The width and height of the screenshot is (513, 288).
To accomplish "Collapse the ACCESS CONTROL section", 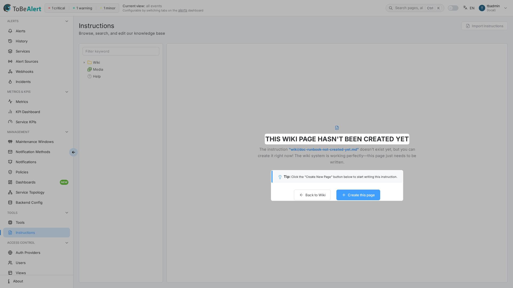I will (x=67, y=243).
